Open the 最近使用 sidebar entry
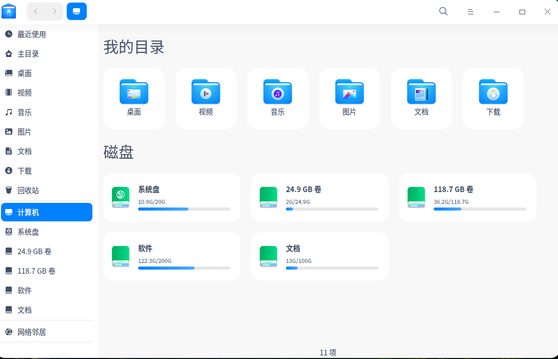Viewport: 558px width, 359px height. 31,34
